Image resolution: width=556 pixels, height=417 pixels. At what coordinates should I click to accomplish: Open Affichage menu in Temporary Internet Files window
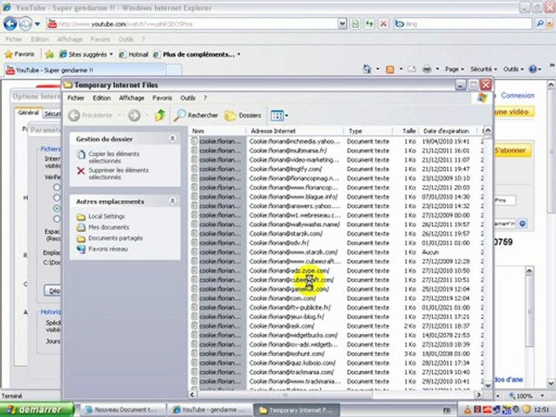131,98
